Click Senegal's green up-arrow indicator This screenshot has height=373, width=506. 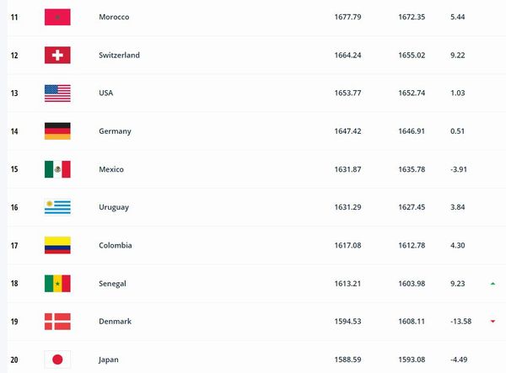493,284
